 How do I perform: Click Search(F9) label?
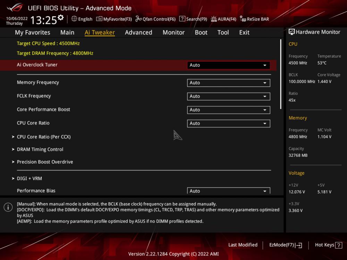pos(196,19)
